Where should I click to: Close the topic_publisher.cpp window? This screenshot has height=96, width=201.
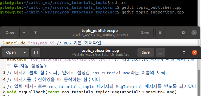coord(194,33)
